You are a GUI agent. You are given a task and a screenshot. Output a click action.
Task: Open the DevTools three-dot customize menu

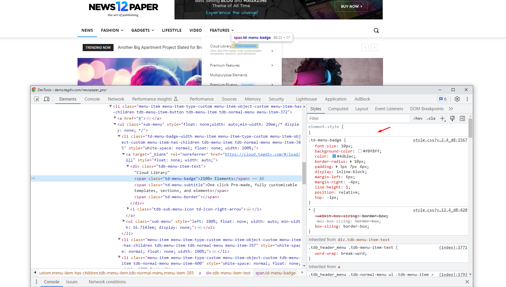coord(467,99)
